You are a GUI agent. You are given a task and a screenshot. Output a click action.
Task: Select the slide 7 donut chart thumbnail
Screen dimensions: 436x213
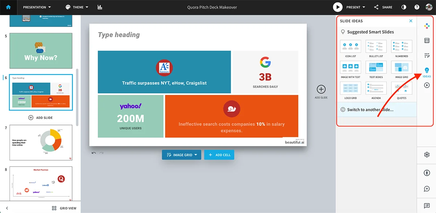[41, 142]
